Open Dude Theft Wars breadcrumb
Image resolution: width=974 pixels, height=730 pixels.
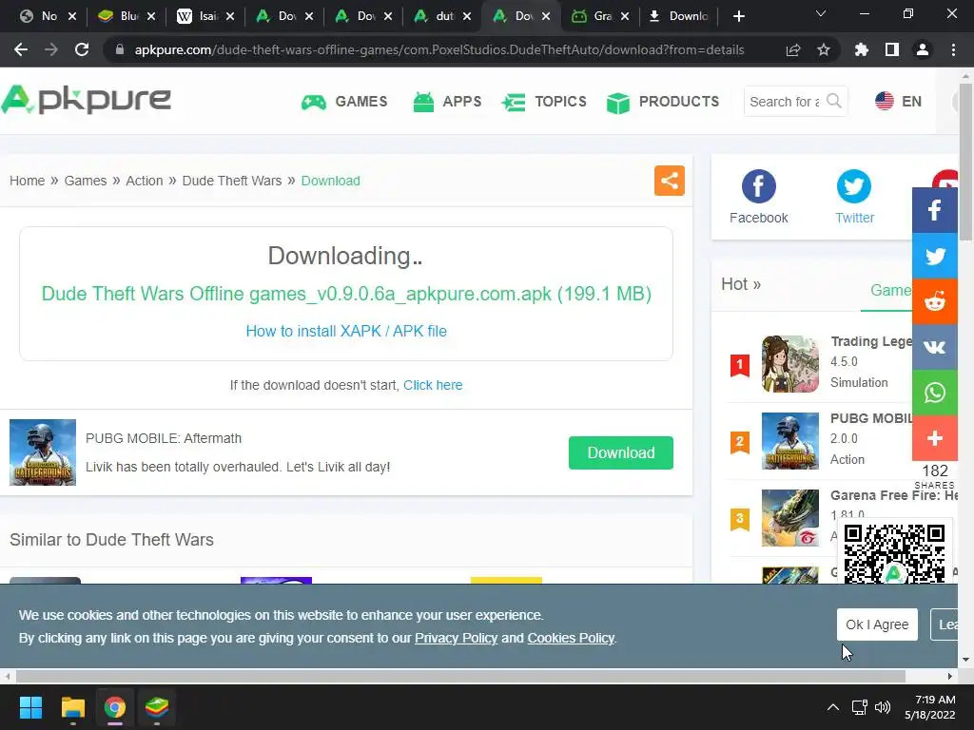pyautogui.click(x=232, y=181)
